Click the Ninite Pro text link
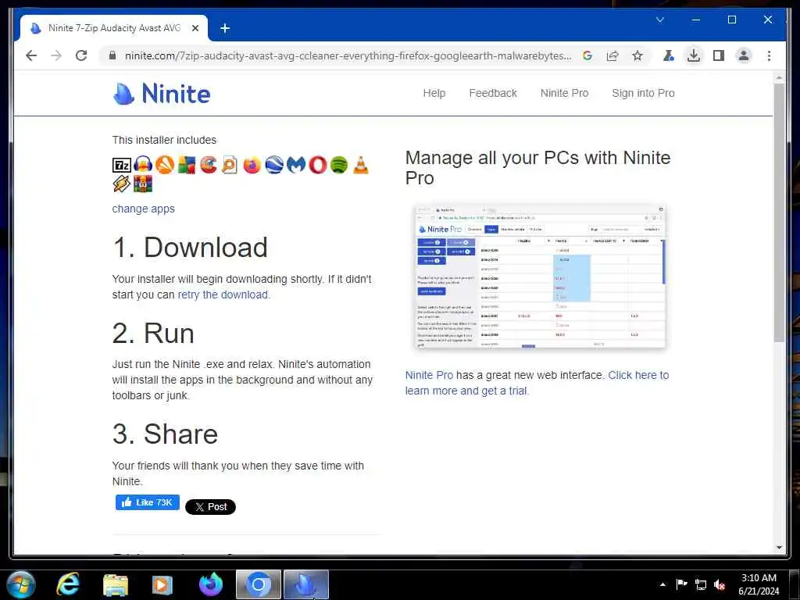This screenshot has width=800, height=600. tap(429, 375)
